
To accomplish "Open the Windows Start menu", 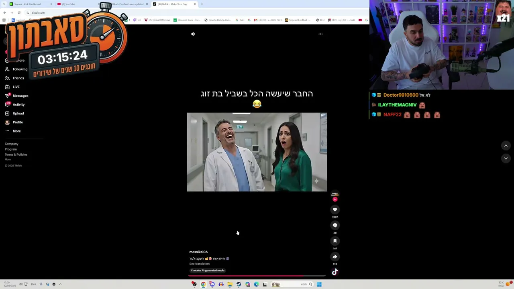I will 319,284.
